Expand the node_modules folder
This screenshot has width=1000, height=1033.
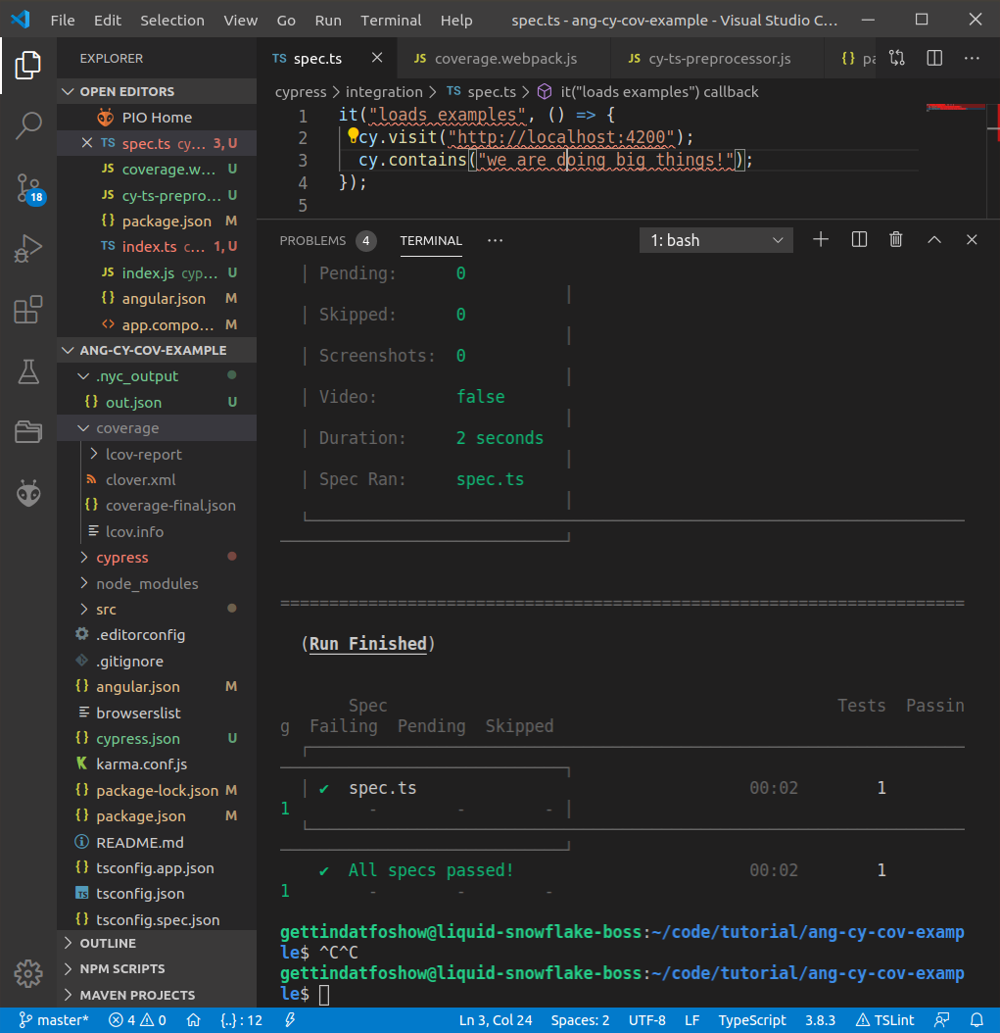point(147,583)
